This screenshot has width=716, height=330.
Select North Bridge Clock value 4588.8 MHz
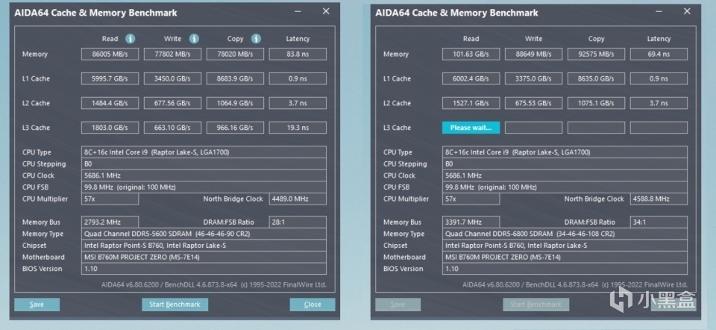[659, 199]
